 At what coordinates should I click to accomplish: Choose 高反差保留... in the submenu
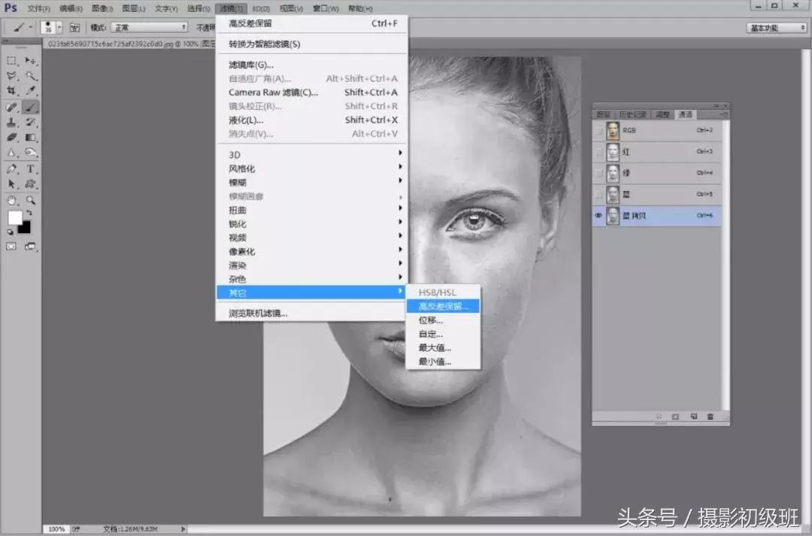coord(443,306)
